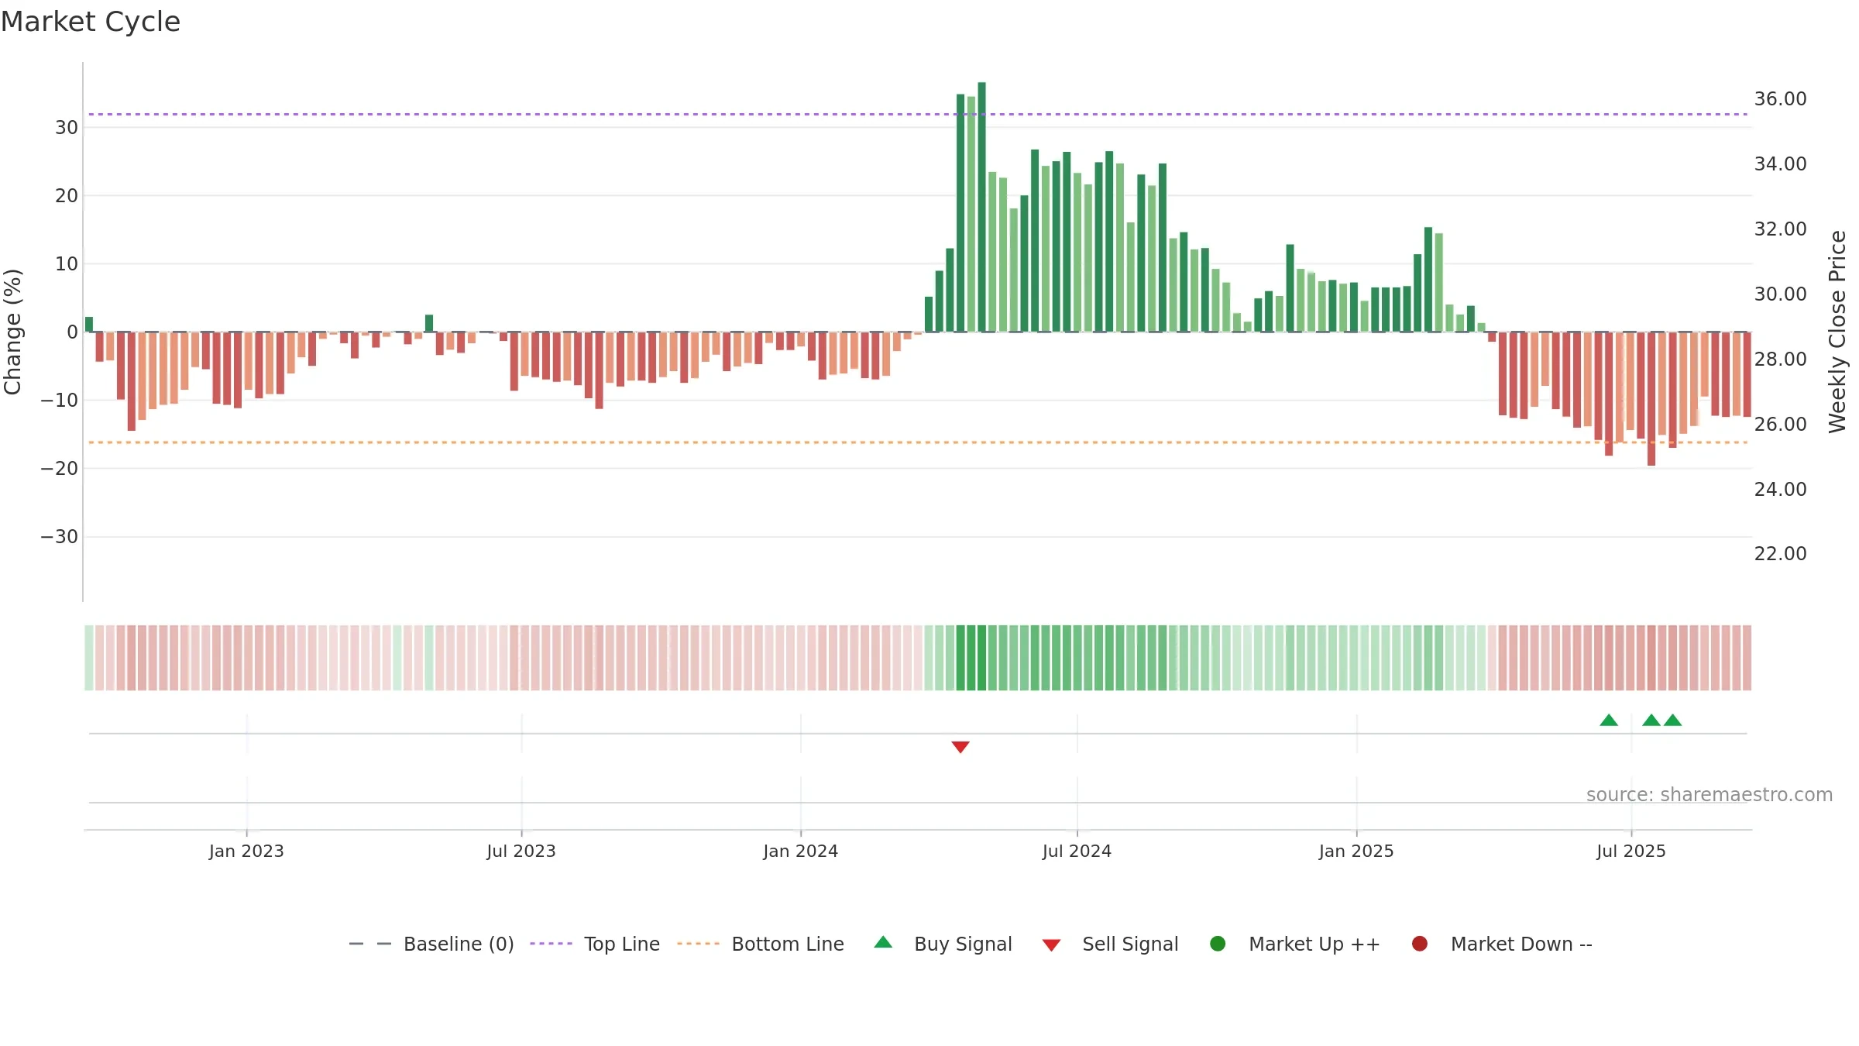
Task: Click the Sell Signal legend triangle icon
Action: 1051,945
